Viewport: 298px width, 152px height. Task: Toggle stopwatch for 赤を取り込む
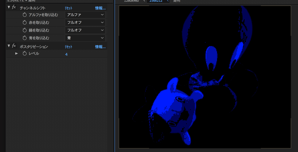point(25,23)
